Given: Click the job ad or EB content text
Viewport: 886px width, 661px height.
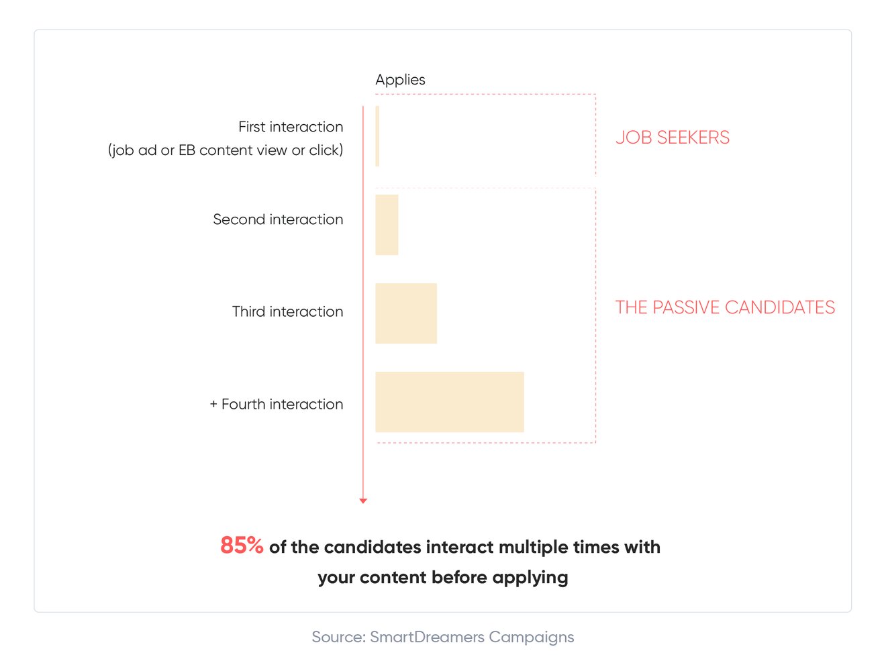Looking at the screenshot, I should (x=226, y=150).
